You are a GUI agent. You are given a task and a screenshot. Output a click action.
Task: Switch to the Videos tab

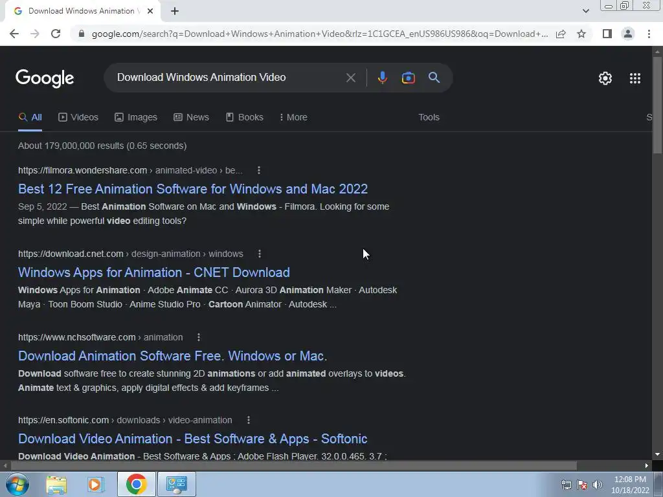[78, 118]
